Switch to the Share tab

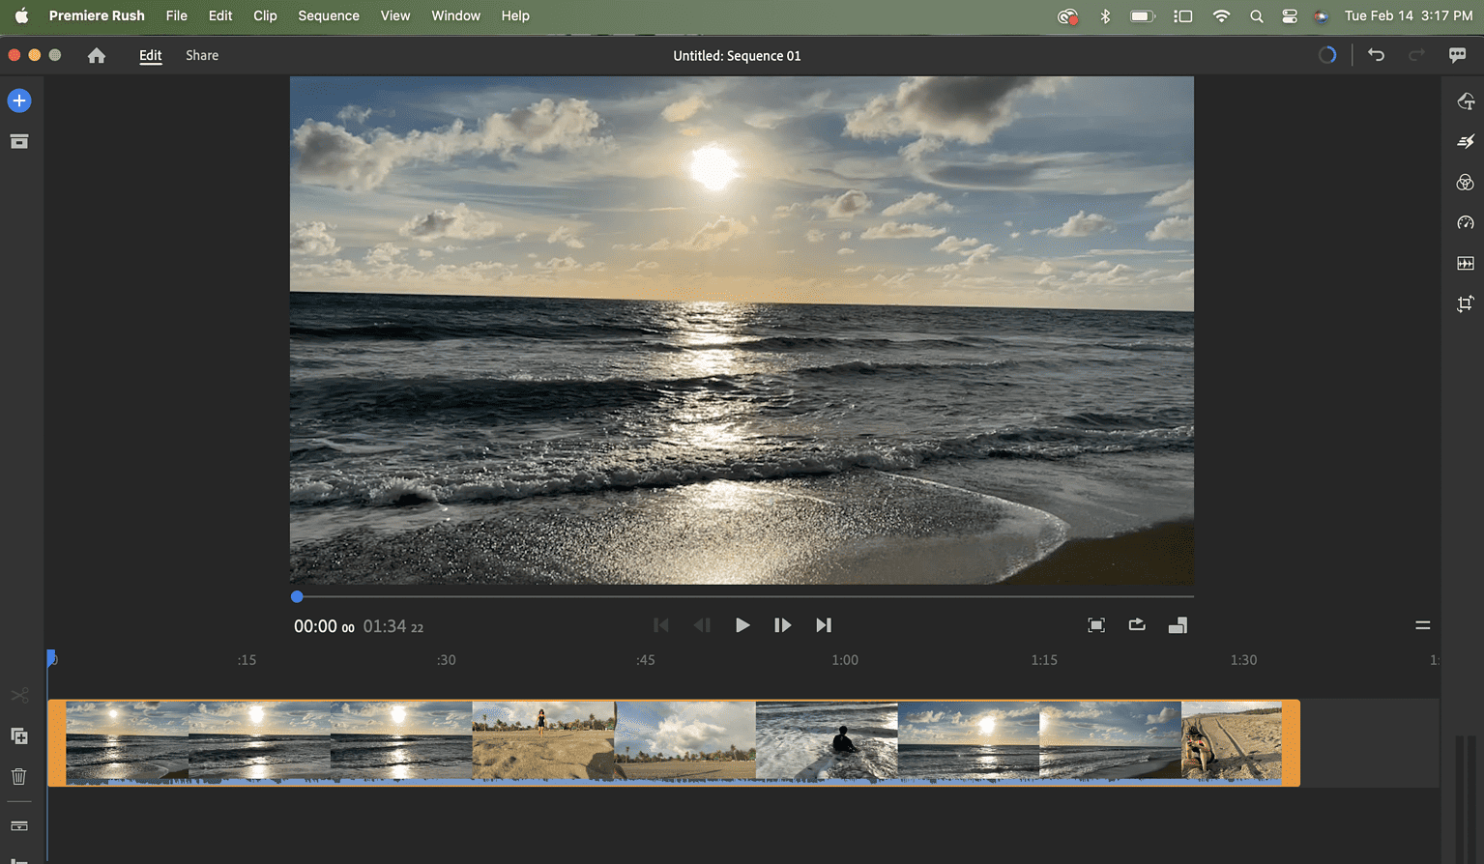(x=201, y=55)
